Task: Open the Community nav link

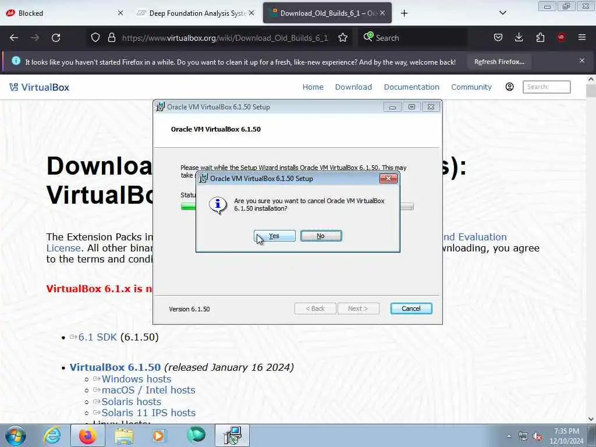Action: 471,87
